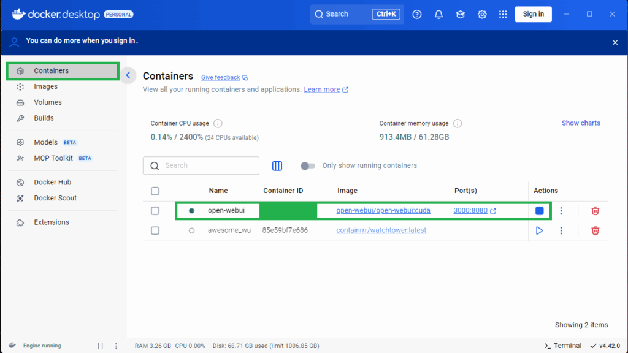Click the Give feedback link
628x353 pixels.
pyautogui.click(x=220, y=78)
